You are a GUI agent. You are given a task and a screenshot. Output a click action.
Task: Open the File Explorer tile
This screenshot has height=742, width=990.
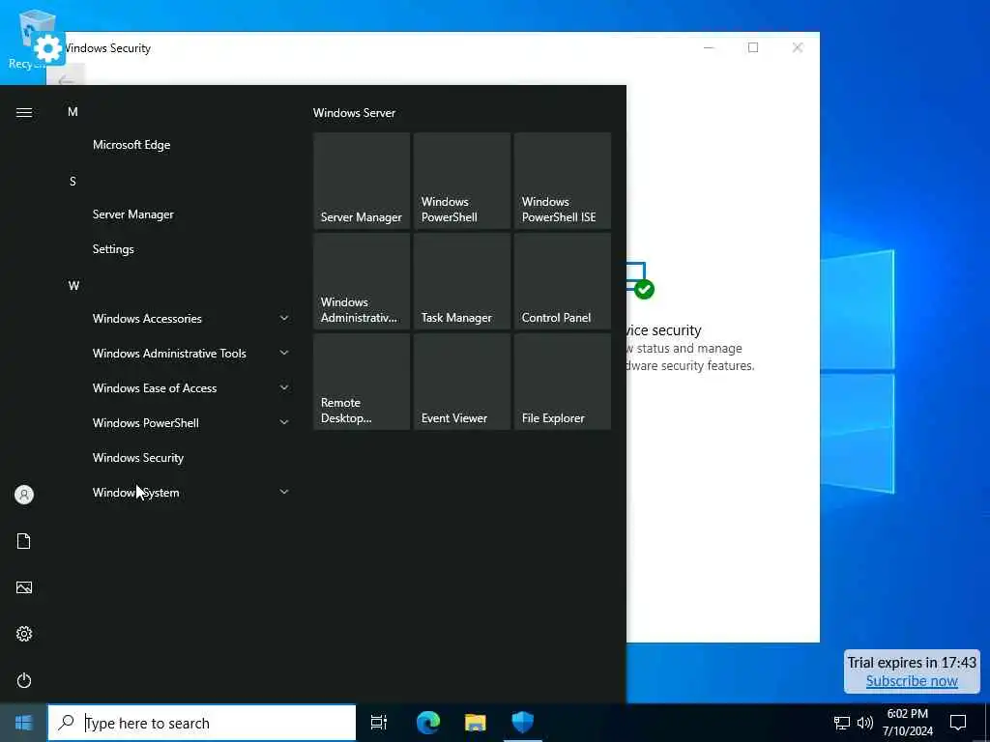coord(562,381)
